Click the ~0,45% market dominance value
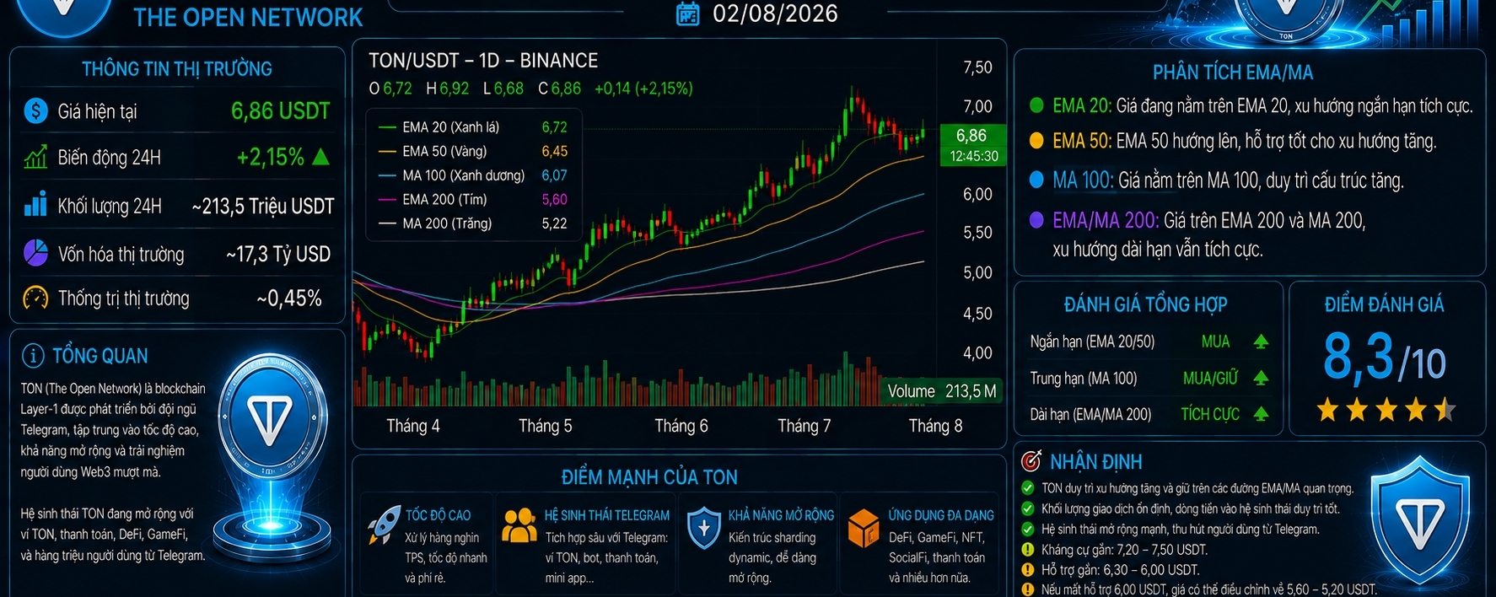The height and width of the screenshot is (597, 1496). [289, 298]
